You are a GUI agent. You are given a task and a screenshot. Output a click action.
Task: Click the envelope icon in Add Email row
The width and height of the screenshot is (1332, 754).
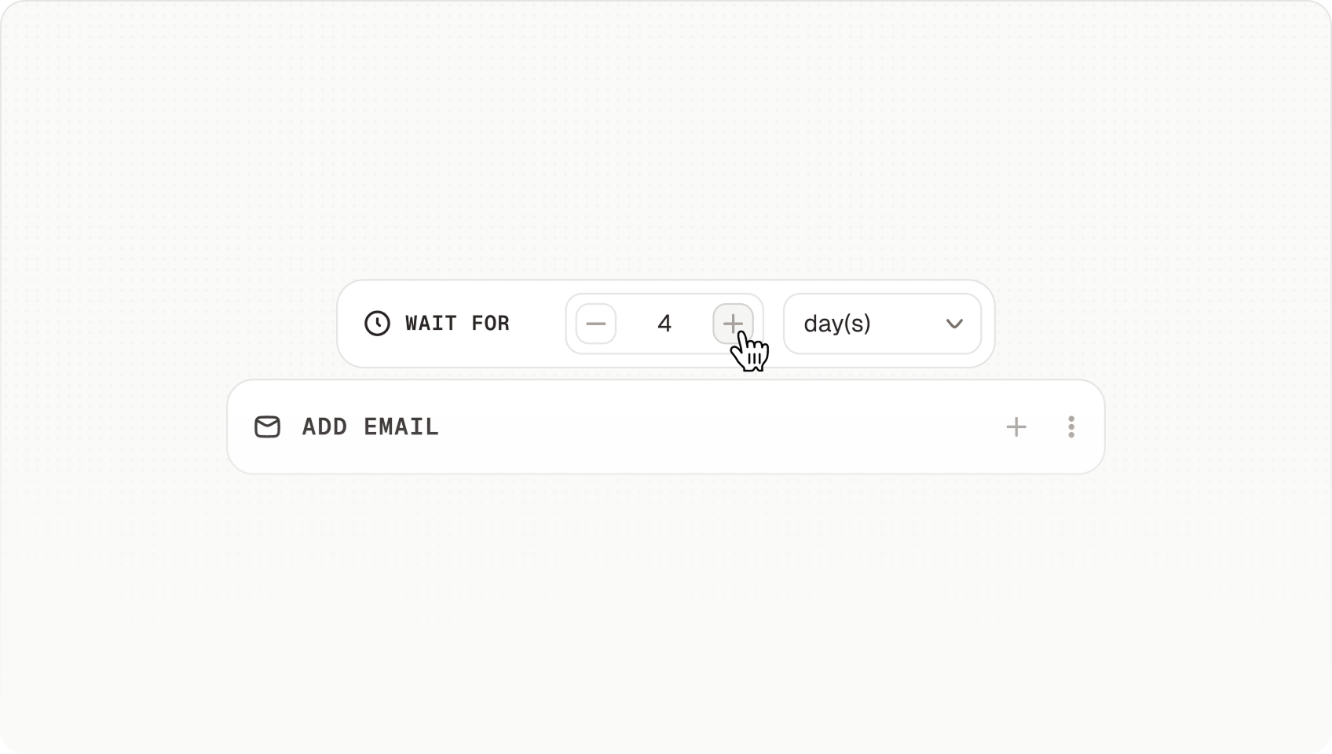267,427
